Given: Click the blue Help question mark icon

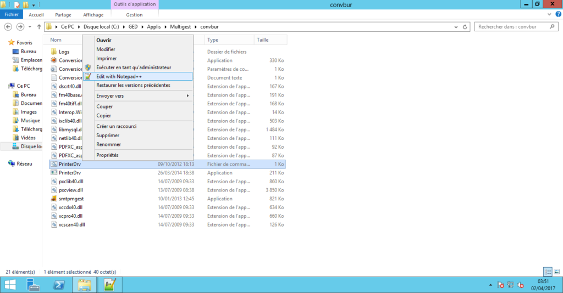Looking at the screenshot, I should point(558,15).
